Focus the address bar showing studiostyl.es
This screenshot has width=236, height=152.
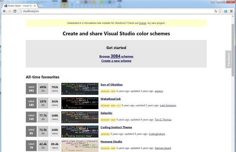(x=116, y=11)
